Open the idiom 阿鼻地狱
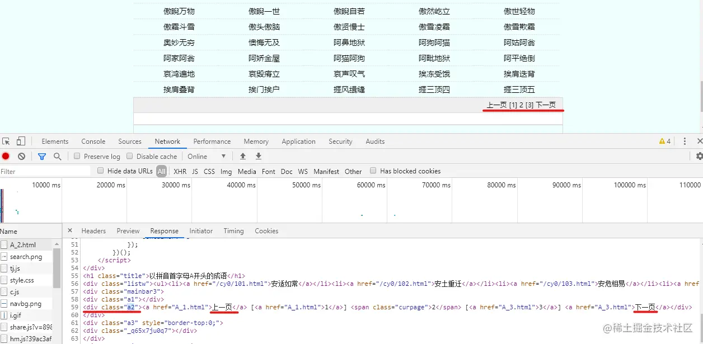Image resolution: width=703 pixels, height=344 pixels. coord(349,43)
